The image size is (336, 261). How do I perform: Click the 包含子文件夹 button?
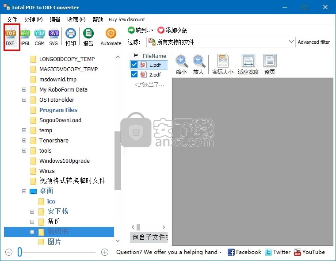click(149, 237)
